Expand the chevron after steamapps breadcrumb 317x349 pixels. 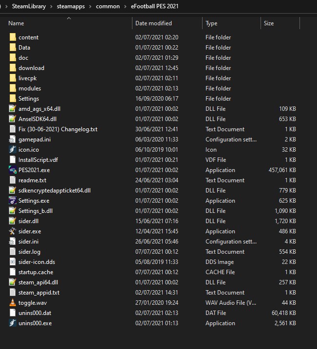pyautogui.click(x=90, y=6)
